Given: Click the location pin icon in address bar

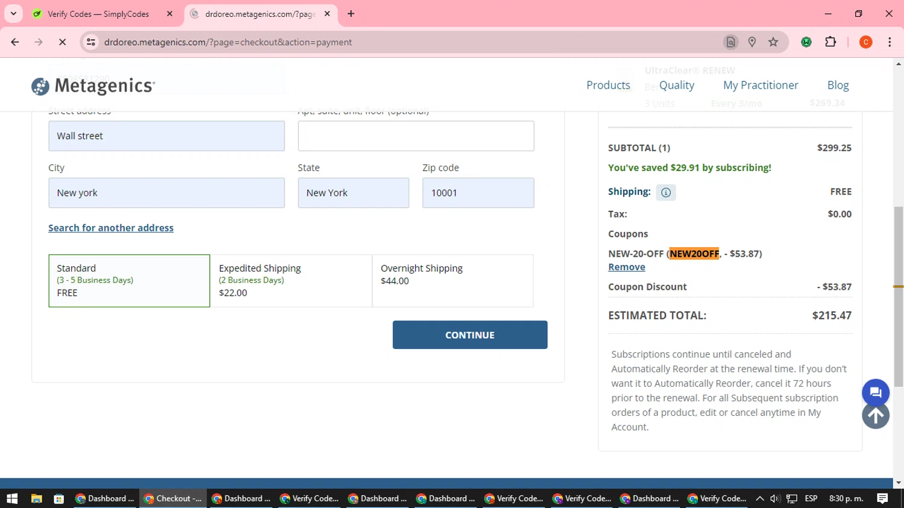Looking at the screenshot, I should [752, 42].
